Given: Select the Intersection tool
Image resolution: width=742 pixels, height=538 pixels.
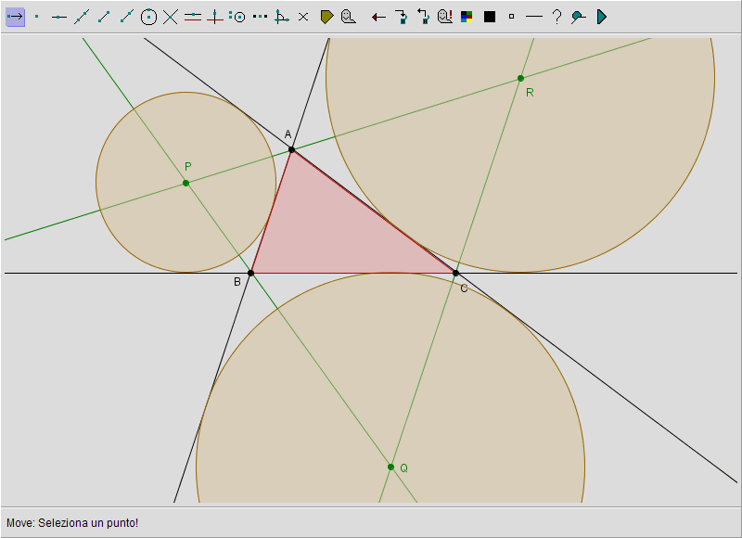Looking at the screenshot, I should click(x=171, y=17).
